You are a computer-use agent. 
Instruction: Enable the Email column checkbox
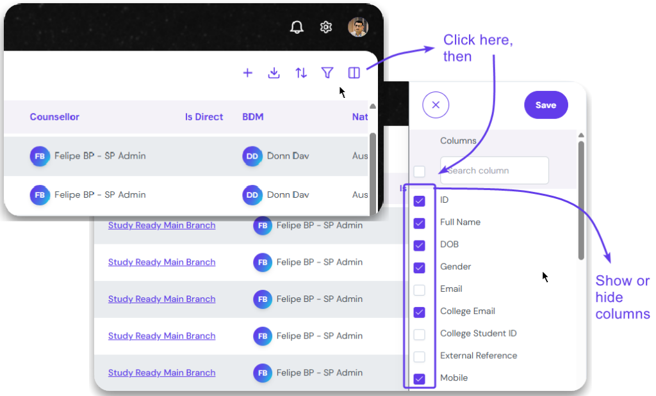pyautogui.click(x=420, y=290)
